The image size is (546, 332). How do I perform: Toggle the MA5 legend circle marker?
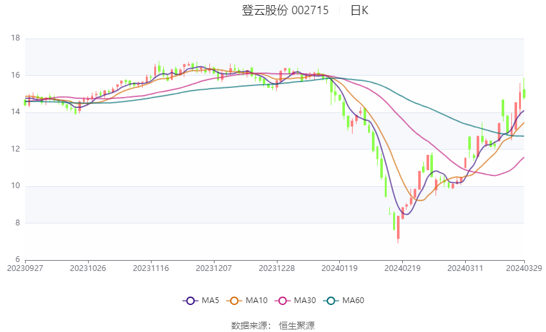click(189, 301)
